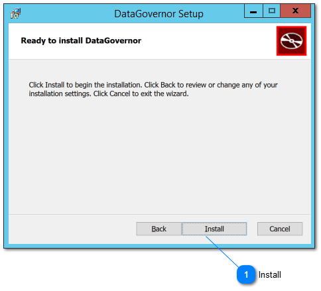The image size is (321, 291).
Task: Select the 'Ready to install DataGovernor' heading
Action: pyautogui.click(x=81, y=40)
